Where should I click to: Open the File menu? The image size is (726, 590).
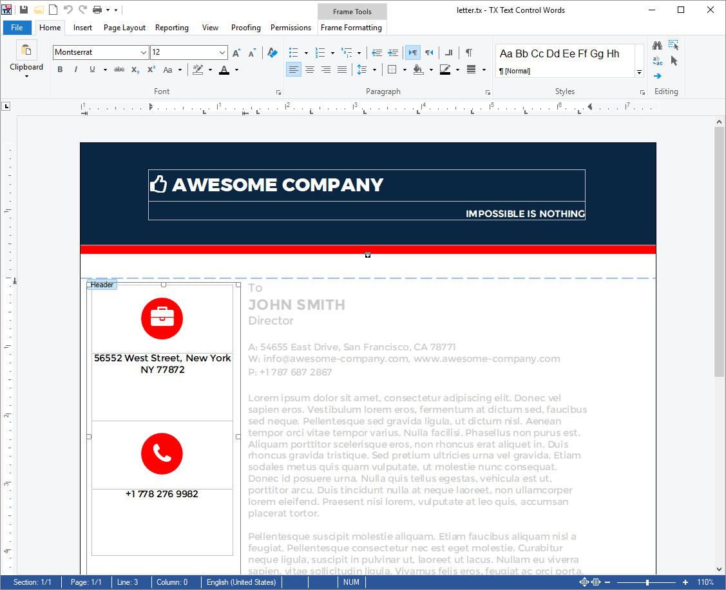pos(17,28)
